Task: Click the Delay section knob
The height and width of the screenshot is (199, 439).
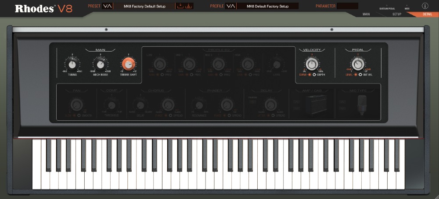Action: [270, 105]
